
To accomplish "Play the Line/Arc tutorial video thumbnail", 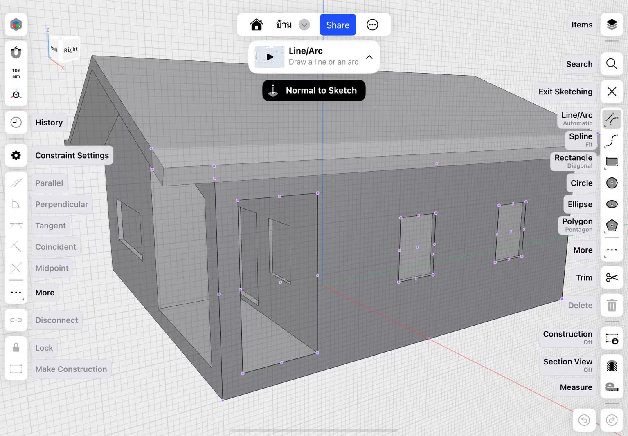I will (270, 57).
